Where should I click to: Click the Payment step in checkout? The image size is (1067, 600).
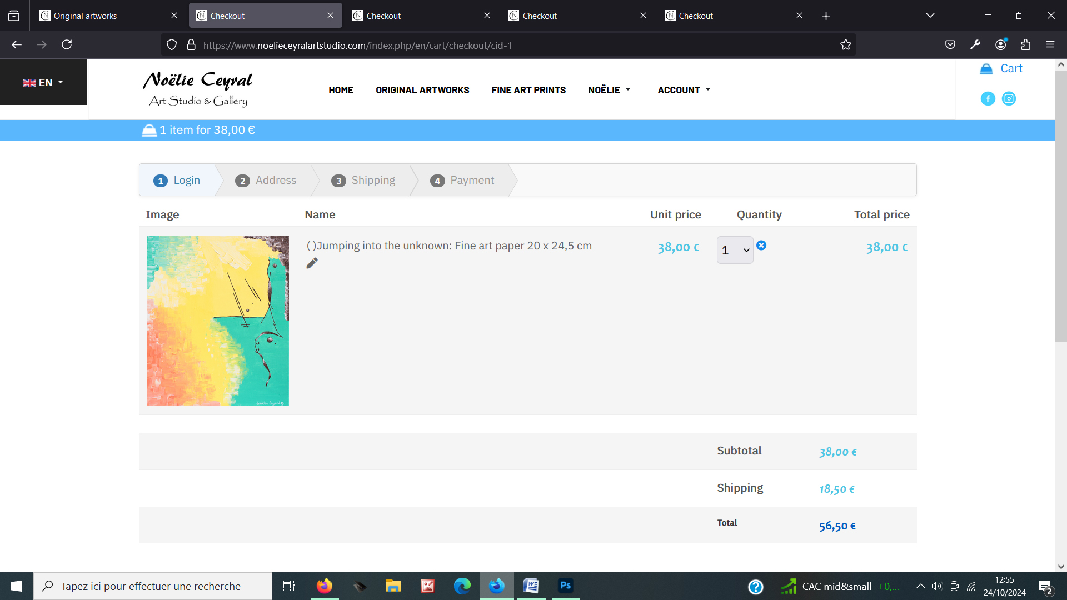(462, 181)
